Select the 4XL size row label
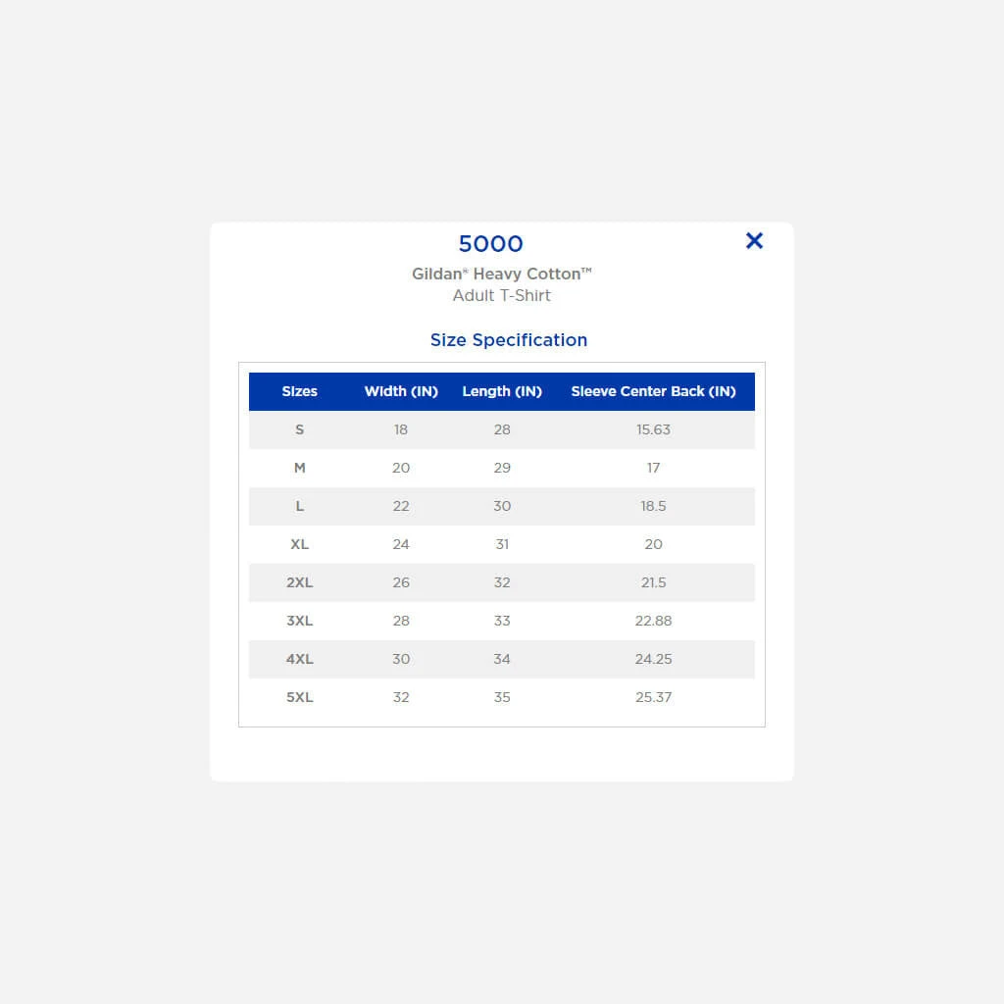The width and height of the screenshot is (1004, 1004). pos(299,659)
